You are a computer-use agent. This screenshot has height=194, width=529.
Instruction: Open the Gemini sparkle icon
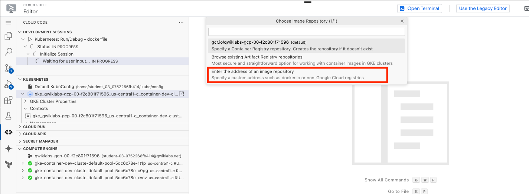pos(8,148)
